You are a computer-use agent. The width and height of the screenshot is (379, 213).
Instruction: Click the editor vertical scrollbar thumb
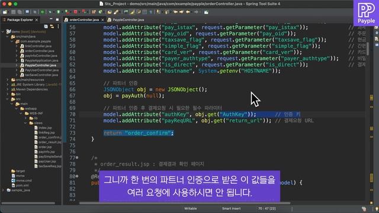point(368,49)
